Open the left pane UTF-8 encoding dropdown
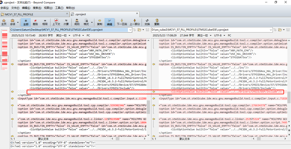 coord(78,35)
